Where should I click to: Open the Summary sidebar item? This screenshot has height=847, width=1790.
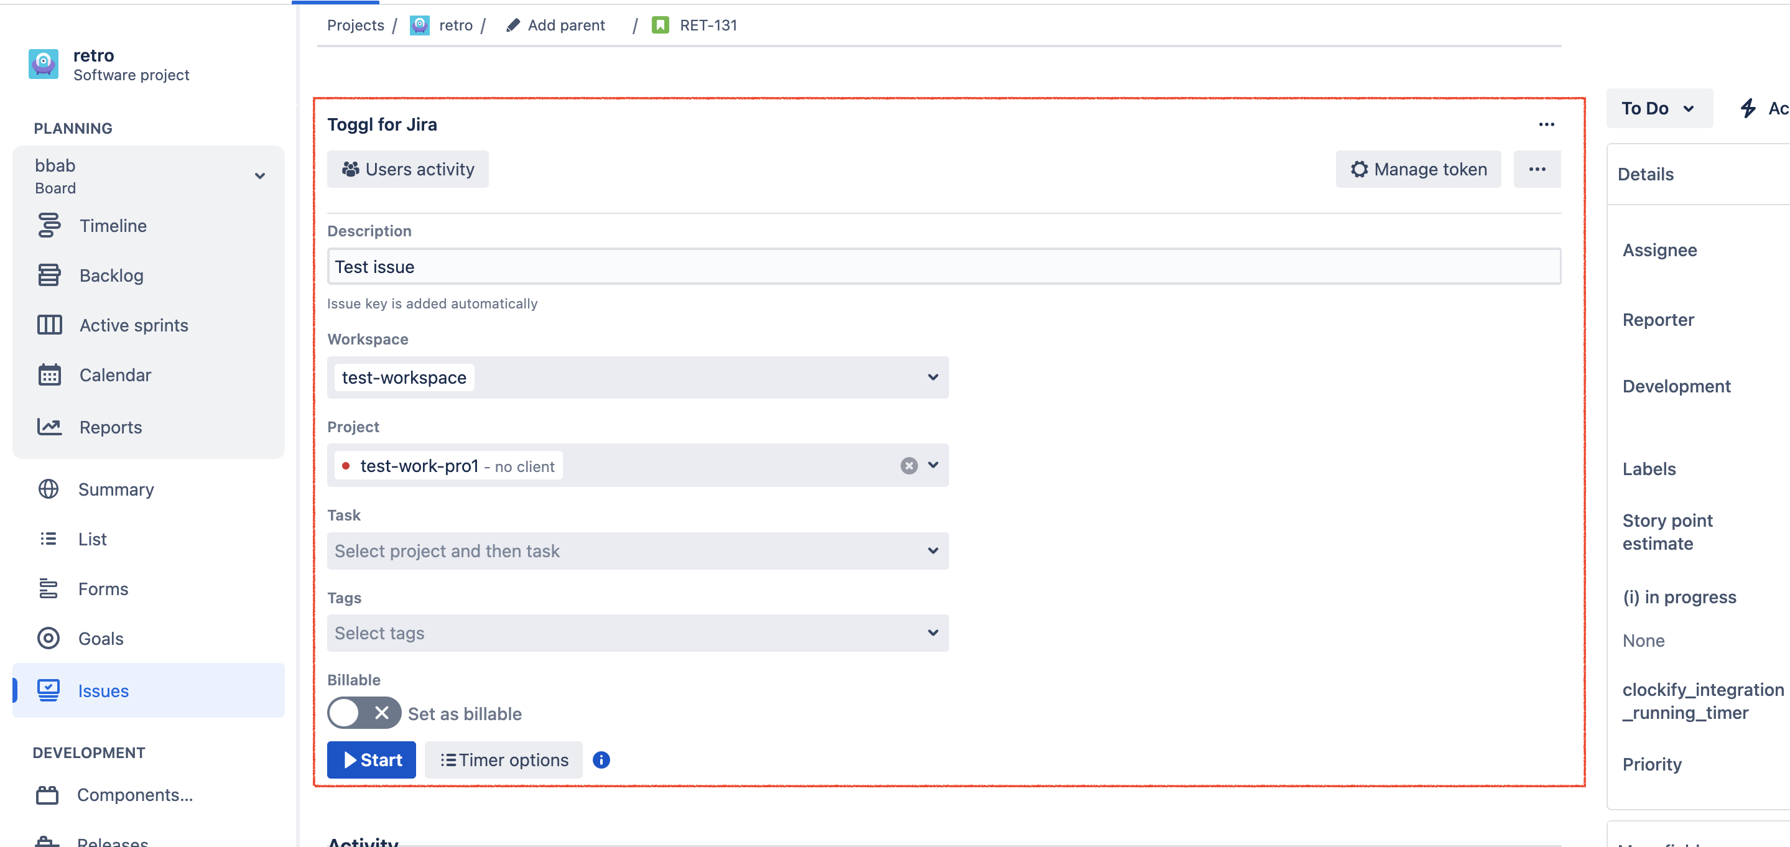tap(115, 489)
